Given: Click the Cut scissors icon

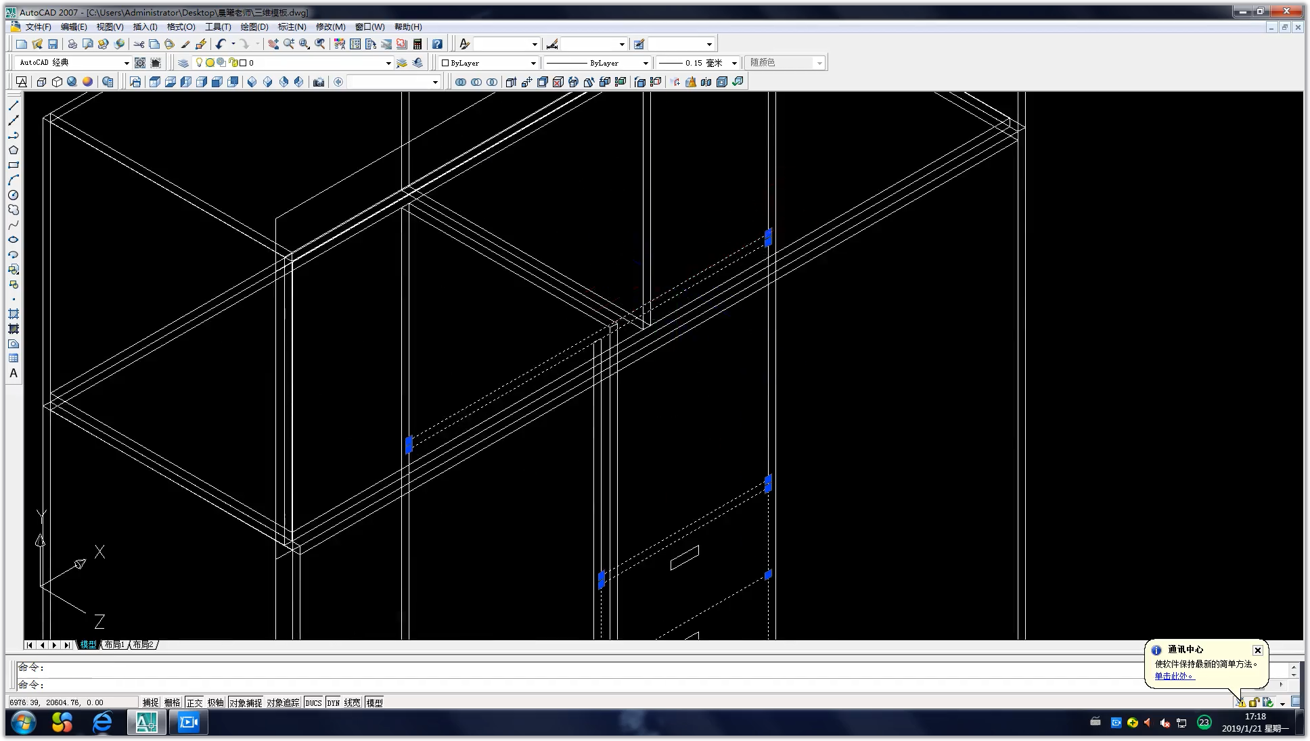Looking at the screenshot, I should click(x=139, y=44).
